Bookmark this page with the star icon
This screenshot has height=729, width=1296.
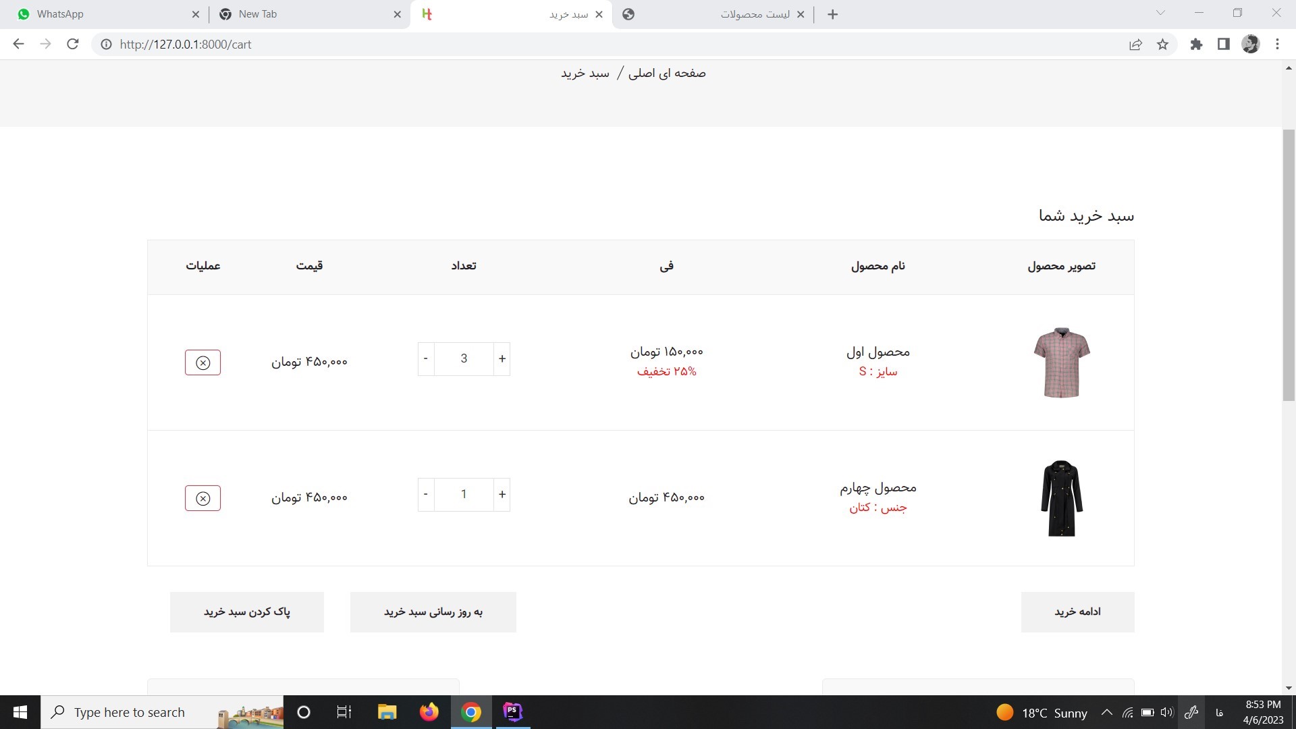click(1162, 44)
